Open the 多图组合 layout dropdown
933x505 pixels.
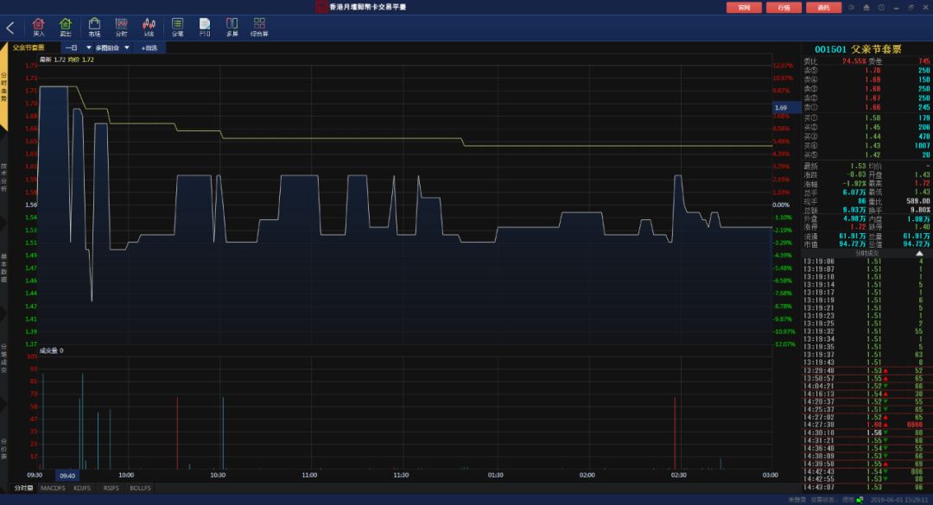[x=112, y=47]
